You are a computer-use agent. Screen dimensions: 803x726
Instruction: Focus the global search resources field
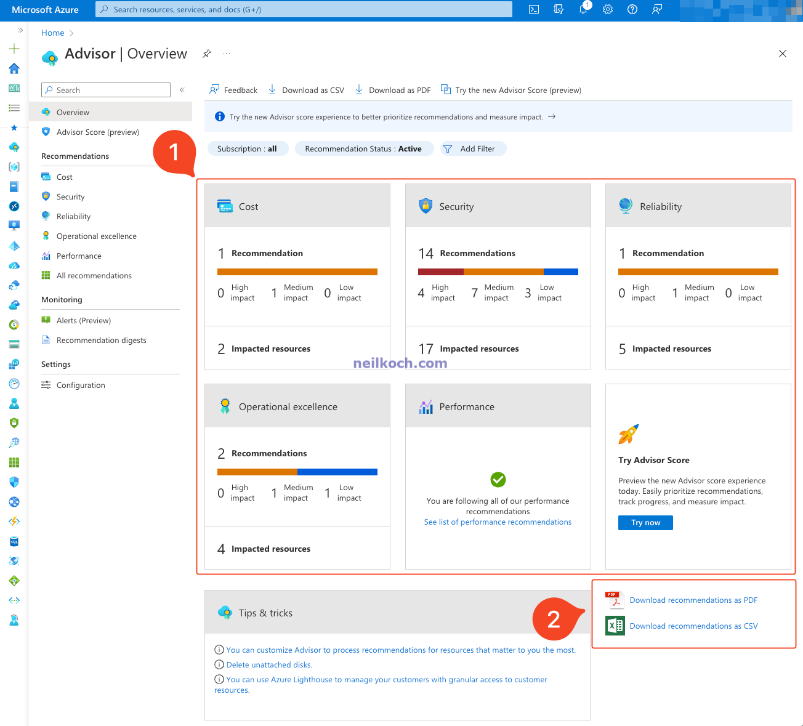(x=304, y=9)
